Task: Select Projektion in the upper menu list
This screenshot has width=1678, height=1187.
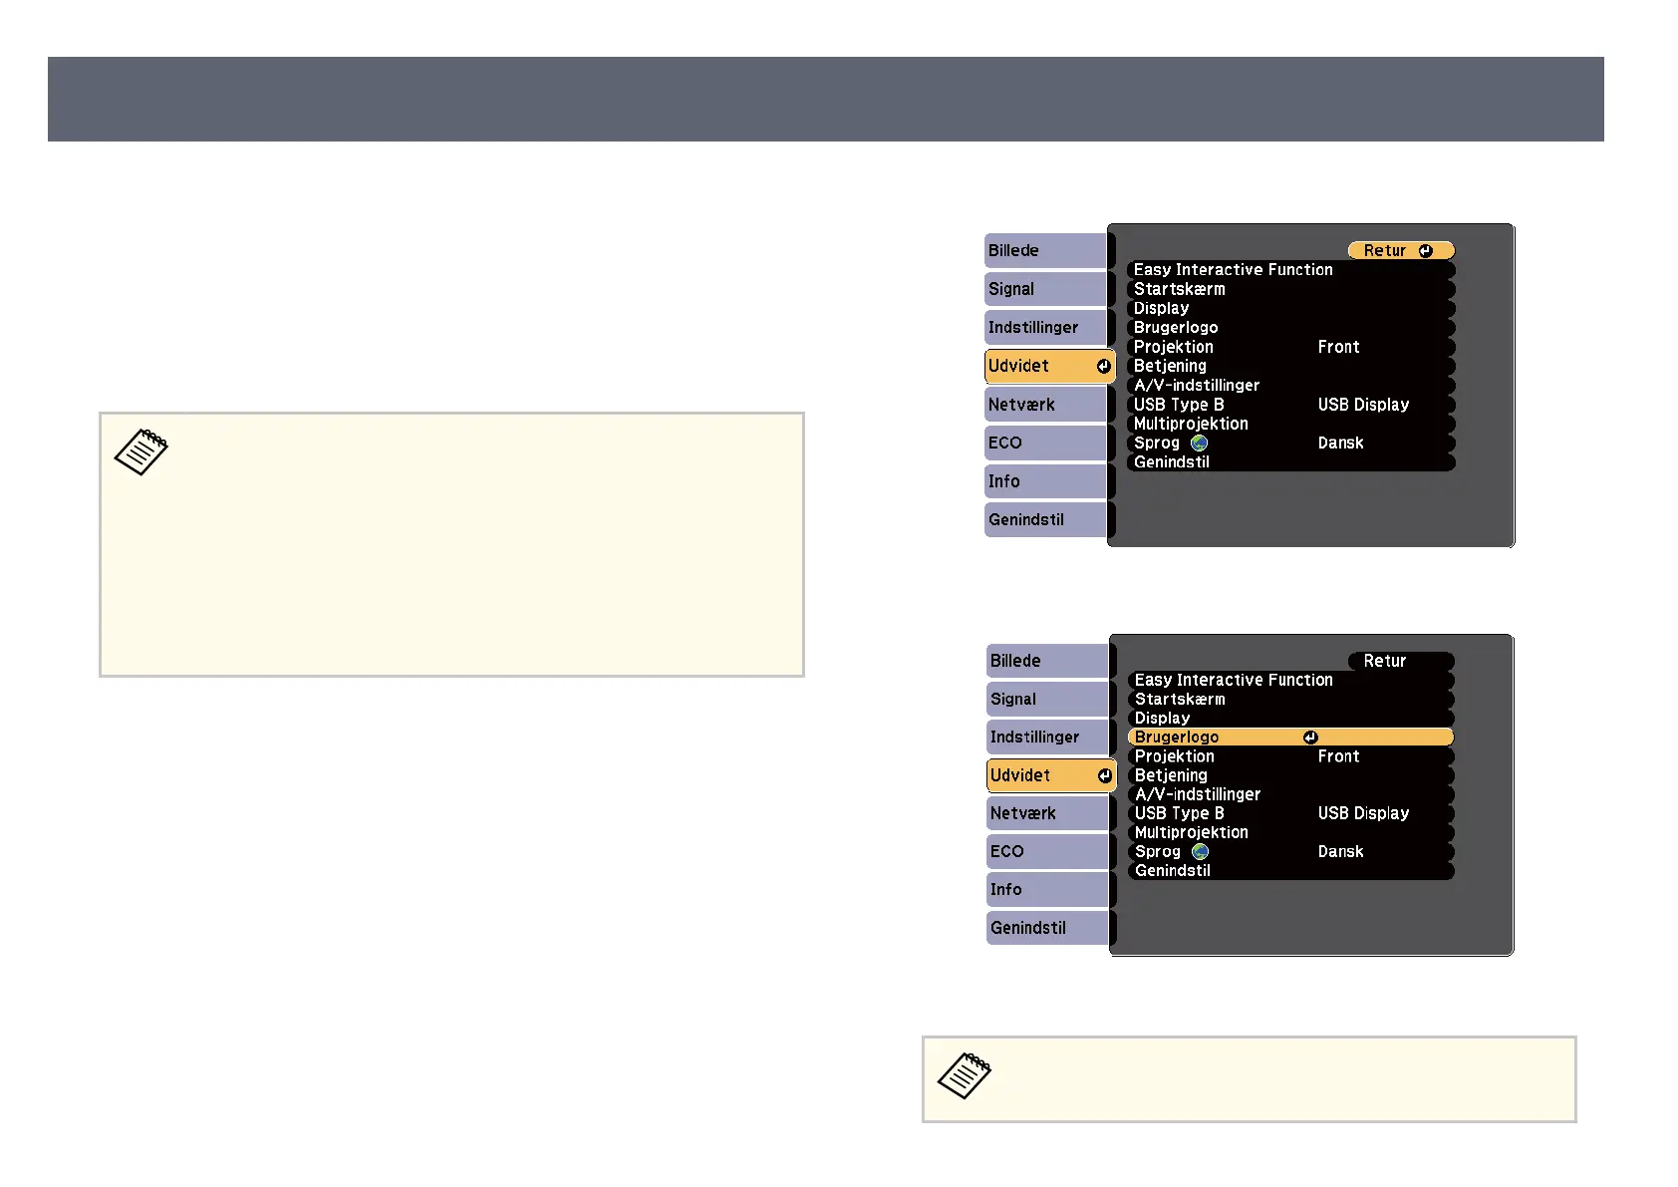Action: [1173, 347]
